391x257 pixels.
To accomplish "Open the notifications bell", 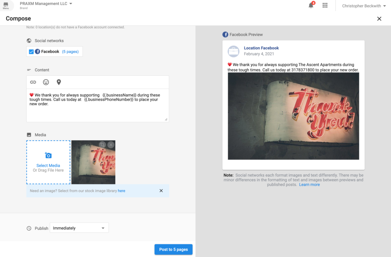I will tap(311, 6).
